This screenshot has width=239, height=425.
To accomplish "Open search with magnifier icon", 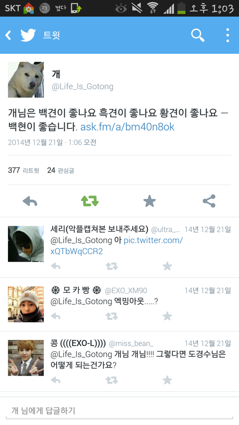I will [x=198, y=35].
